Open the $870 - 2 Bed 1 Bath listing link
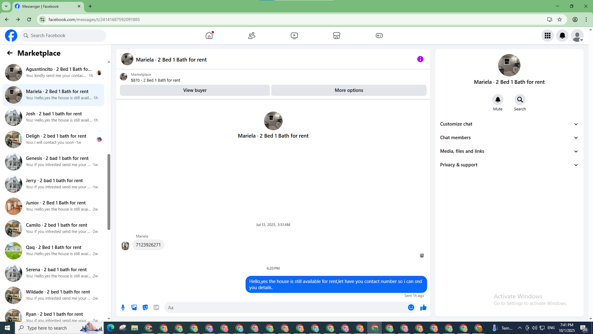593x334 pixels. (155, 80)
